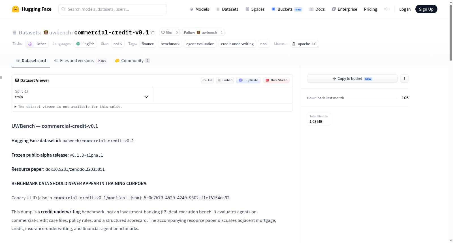
Task: Click the Datasets stack icon beside the title
Action: [x=14, y=32]
